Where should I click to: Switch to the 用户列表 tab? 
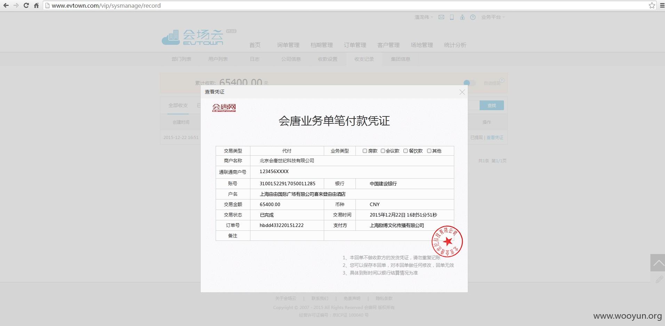tap(218, 59)
